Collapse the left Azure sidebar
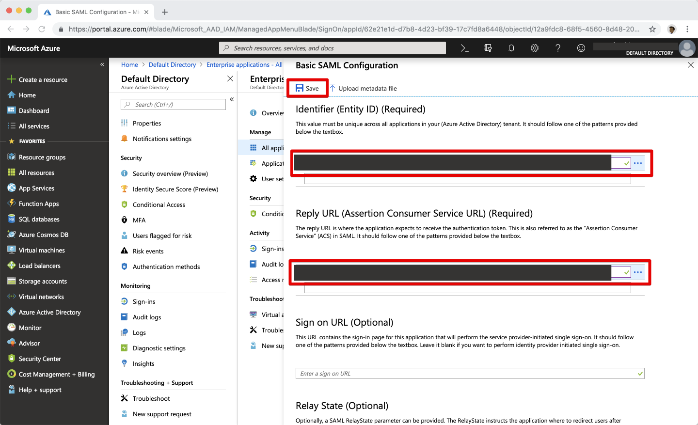This screenshot has width=698, height=425. 102,64
